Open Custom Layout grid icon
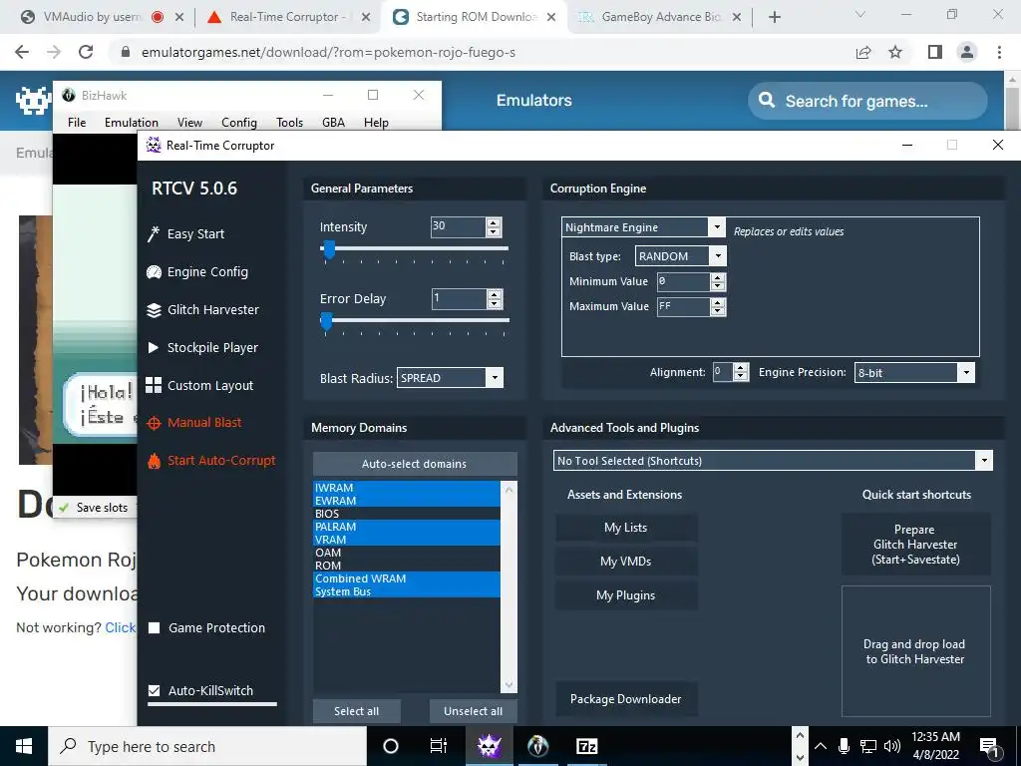Screen dimensions: 1021x766 pos(154,385)
